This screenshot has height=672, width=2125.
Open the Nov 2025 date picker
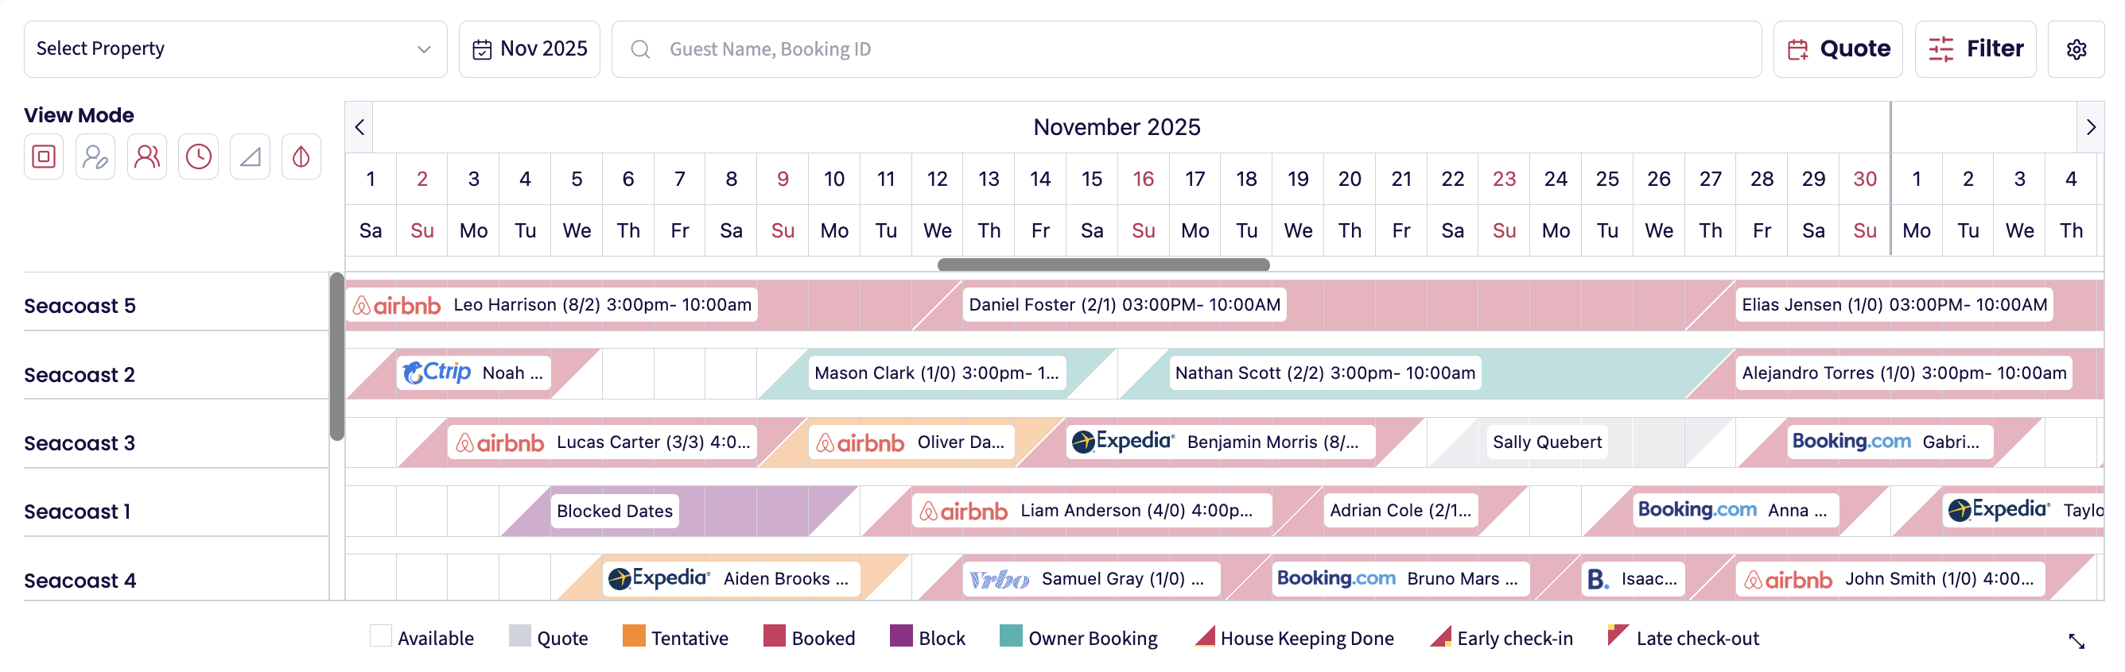tap(530, 49)
